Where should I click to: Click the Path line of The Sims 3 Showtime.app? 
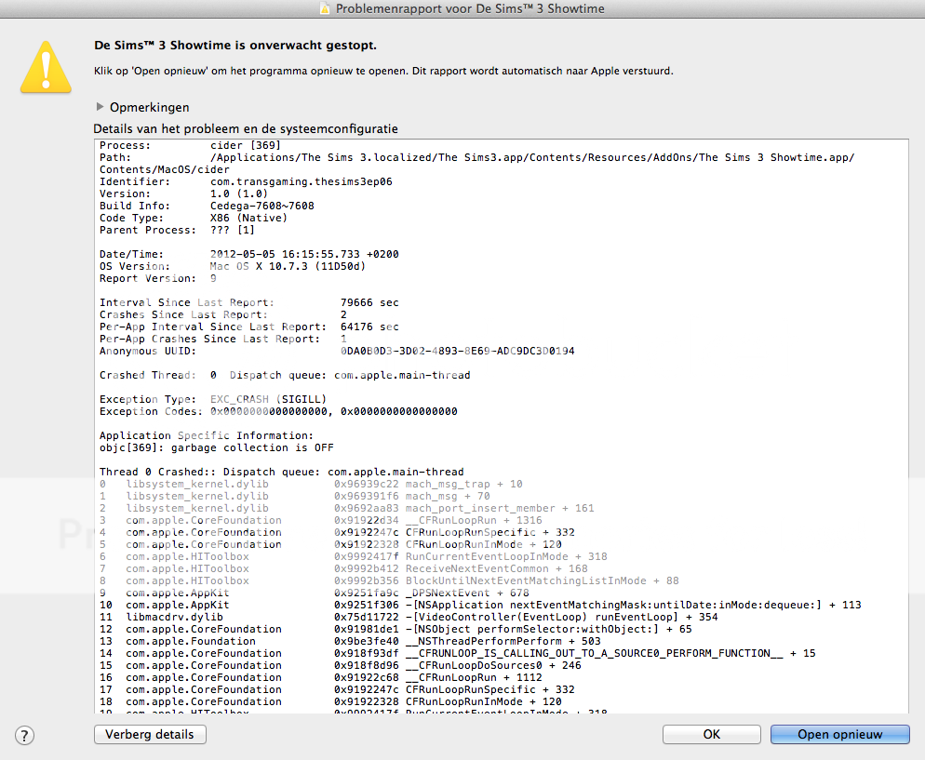point(476,164)
